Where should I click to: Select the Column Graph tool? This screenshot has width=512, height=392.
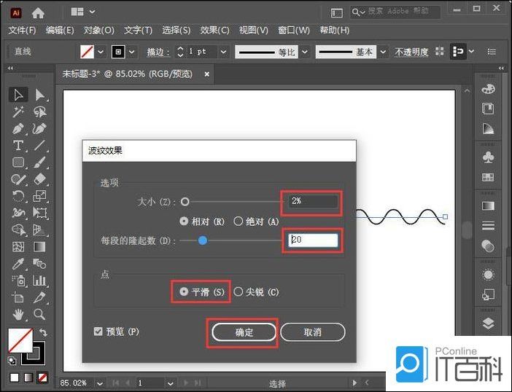point(39,281)
